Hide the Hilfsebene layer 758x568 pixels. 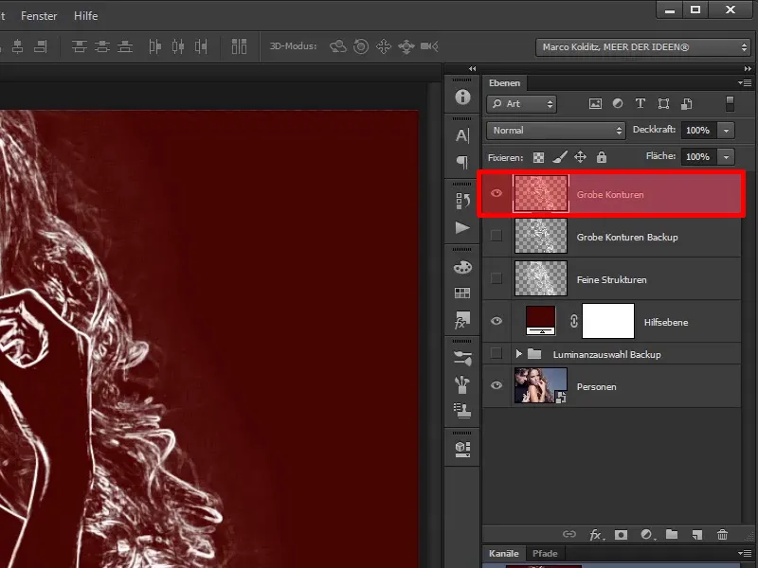[x=496, y=321]
